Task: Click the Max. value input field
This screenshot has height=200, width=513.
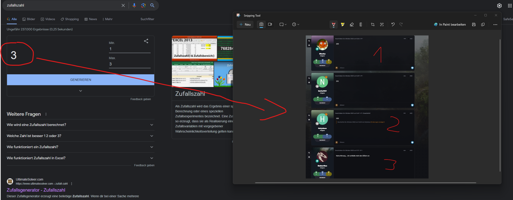Action: (130, 64)
